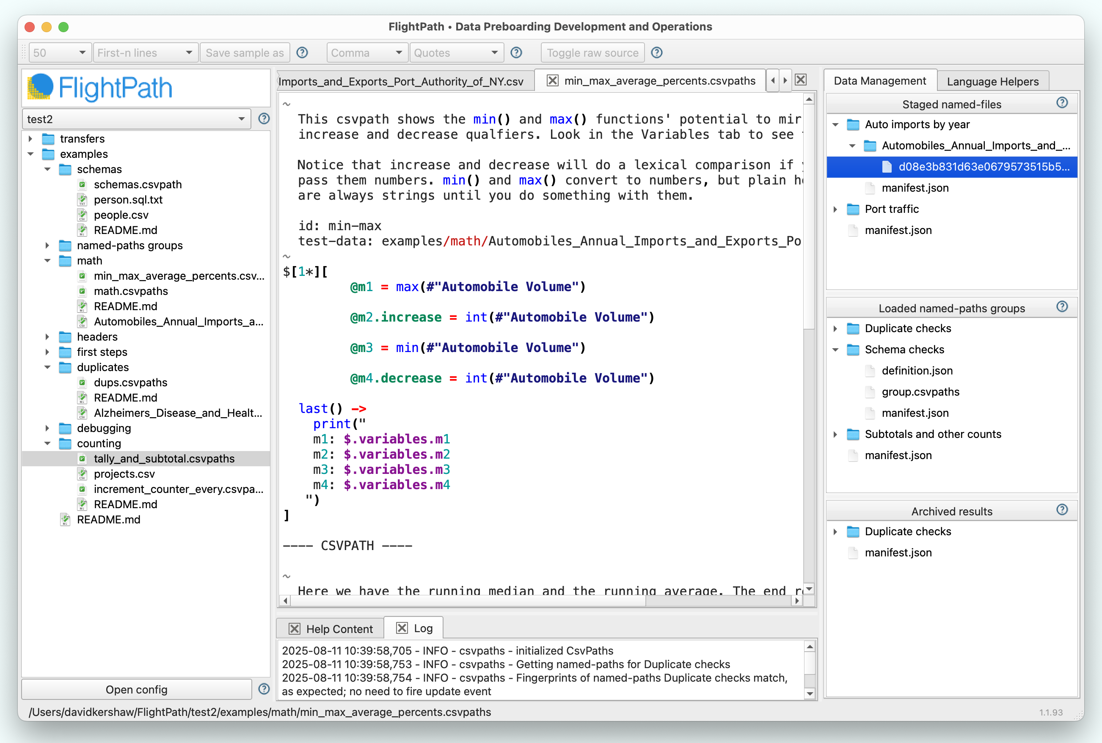Open help for the sample size toolbar

pyautogui.click(x=302, y=52)
